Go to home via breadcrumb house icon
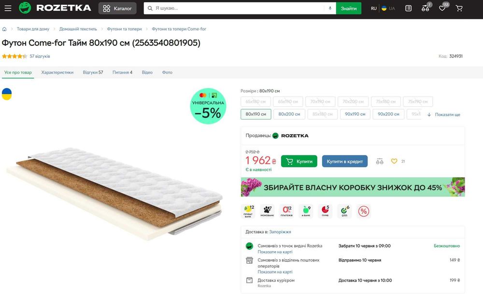 click(x=5, y=29)
